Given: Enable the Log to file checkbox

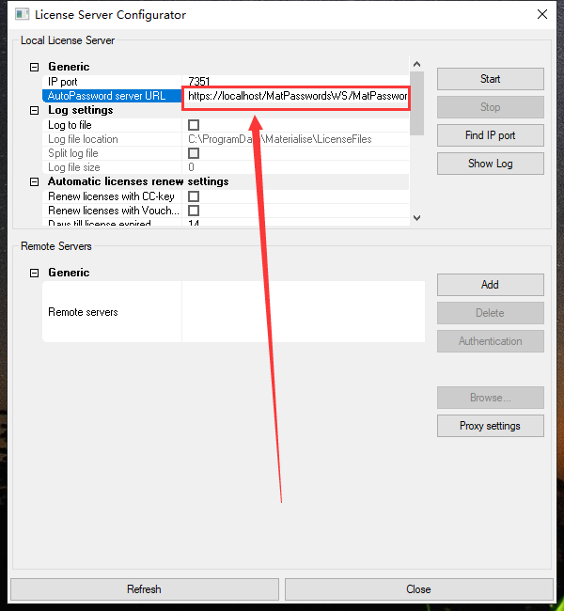Looking at the screenshot, I should 194,125.
